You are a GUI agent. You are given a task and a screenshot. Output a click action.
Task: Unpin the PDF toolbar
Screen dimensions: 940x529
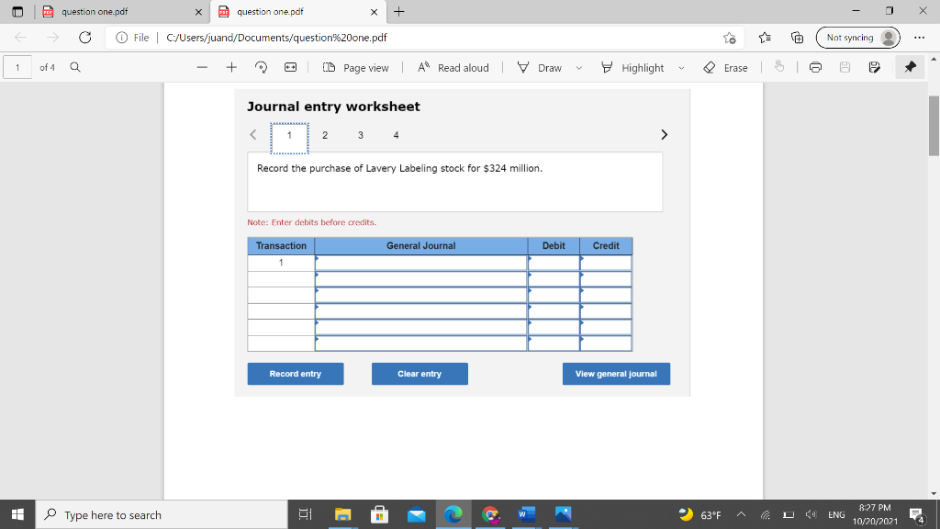click(912, 67)
